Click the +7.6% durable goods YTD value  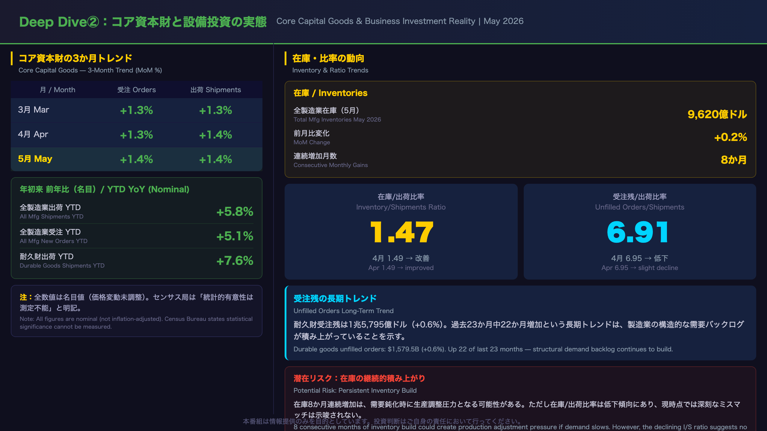(235, 260)
